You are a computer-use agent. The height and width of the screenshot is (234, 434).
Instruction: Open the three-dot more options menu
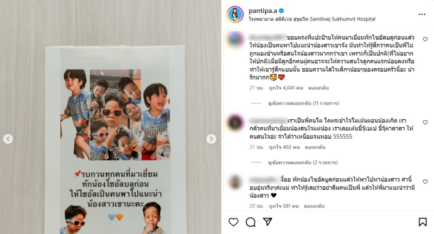(x=422, y=15)
